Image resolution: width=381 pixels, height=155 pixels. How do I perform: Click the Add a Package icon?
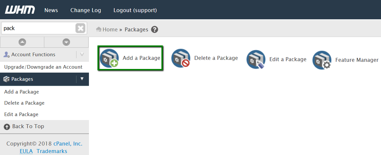click(109, 59)
